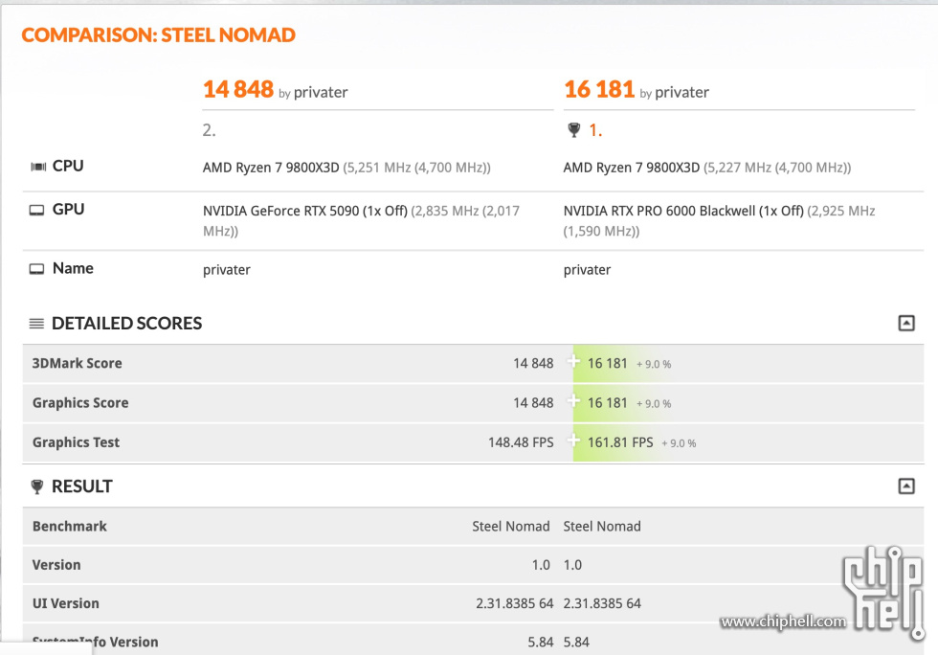Select 16 181 in 3DMark Score row
Screen dimensions: 938x655
[x=607, y=364]
